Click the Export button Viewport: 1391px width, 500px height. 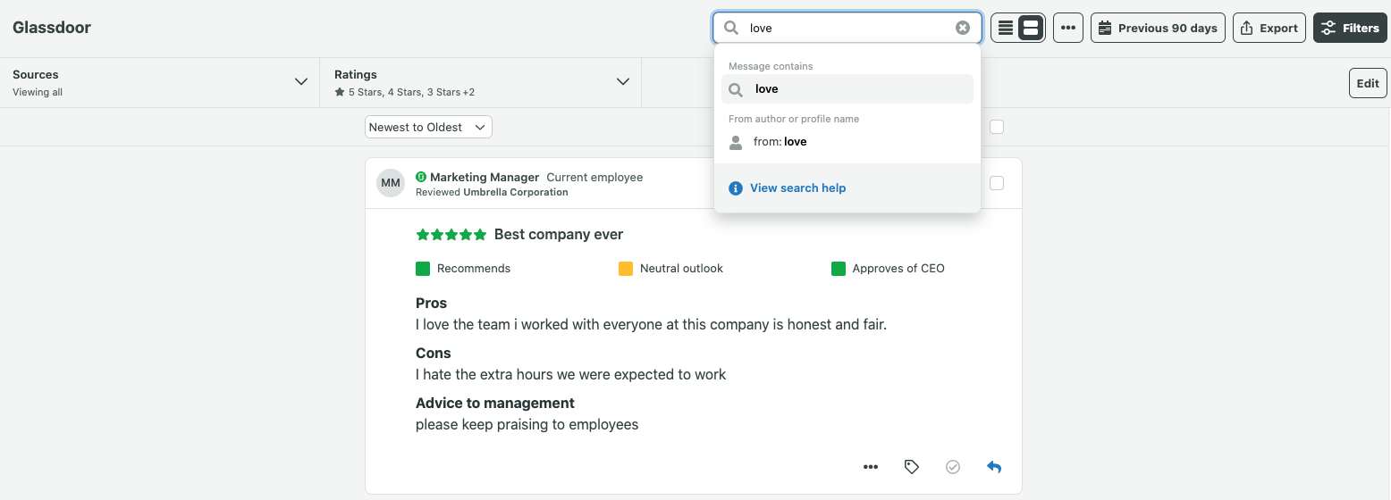click(1269, 28)
